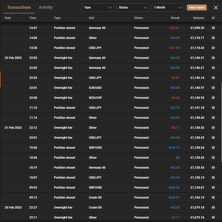Click NZD/CHF in the Info column

pyautogui.click(x=95, y=98)
